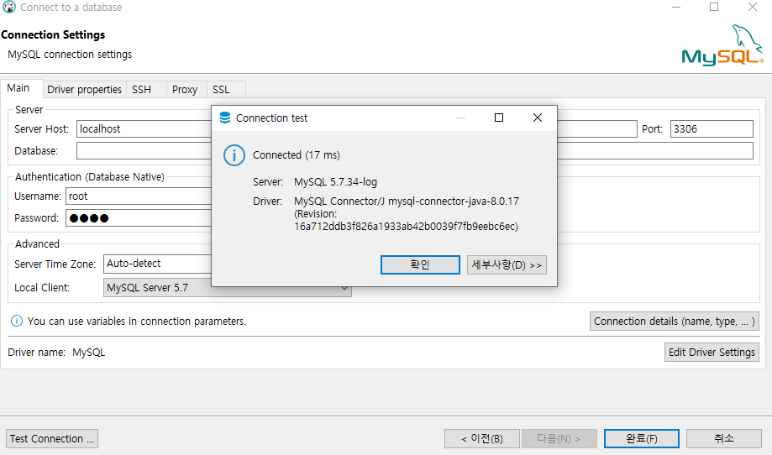Viewport: 772px width, 455px height.
Task: Click the DBeaver icon in title bar
Action: click(x=9, y=7)
